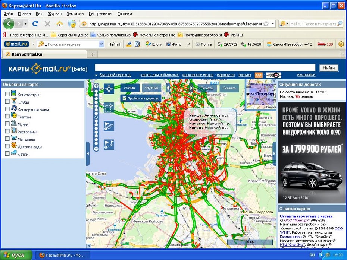The height and width of the screenshot is (260, 347).
Task: Click the dollar exchange rate 29.5952
Action: (228, 44)
